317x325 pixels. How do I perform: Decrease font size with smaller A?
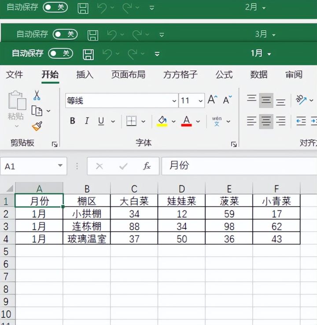pyautogui.click(x=227, y=100)
